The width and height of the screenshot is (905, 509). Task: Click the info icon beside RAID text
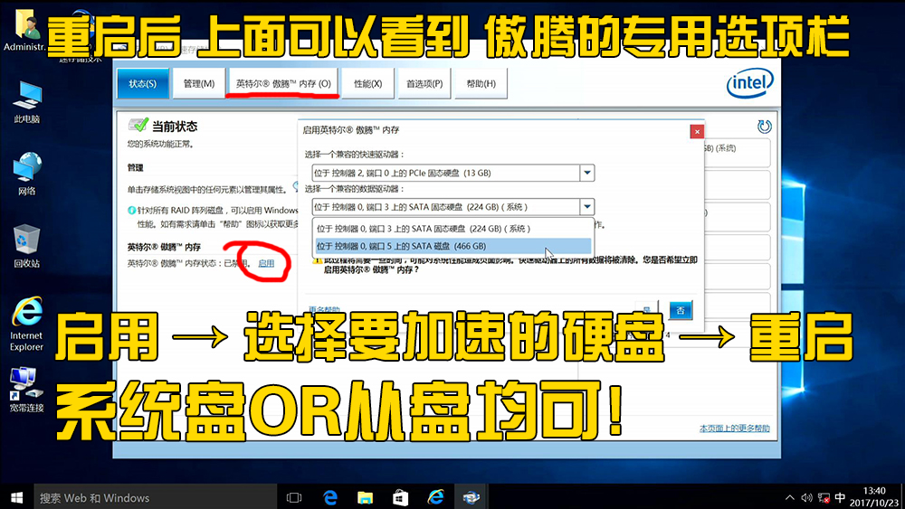pos(131,211)
